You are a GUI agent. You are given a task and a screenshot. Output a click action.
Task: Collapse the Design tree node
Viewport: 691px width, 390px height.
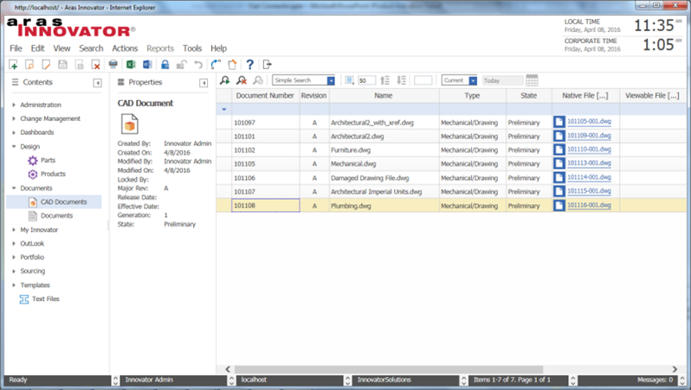point(14,146)
